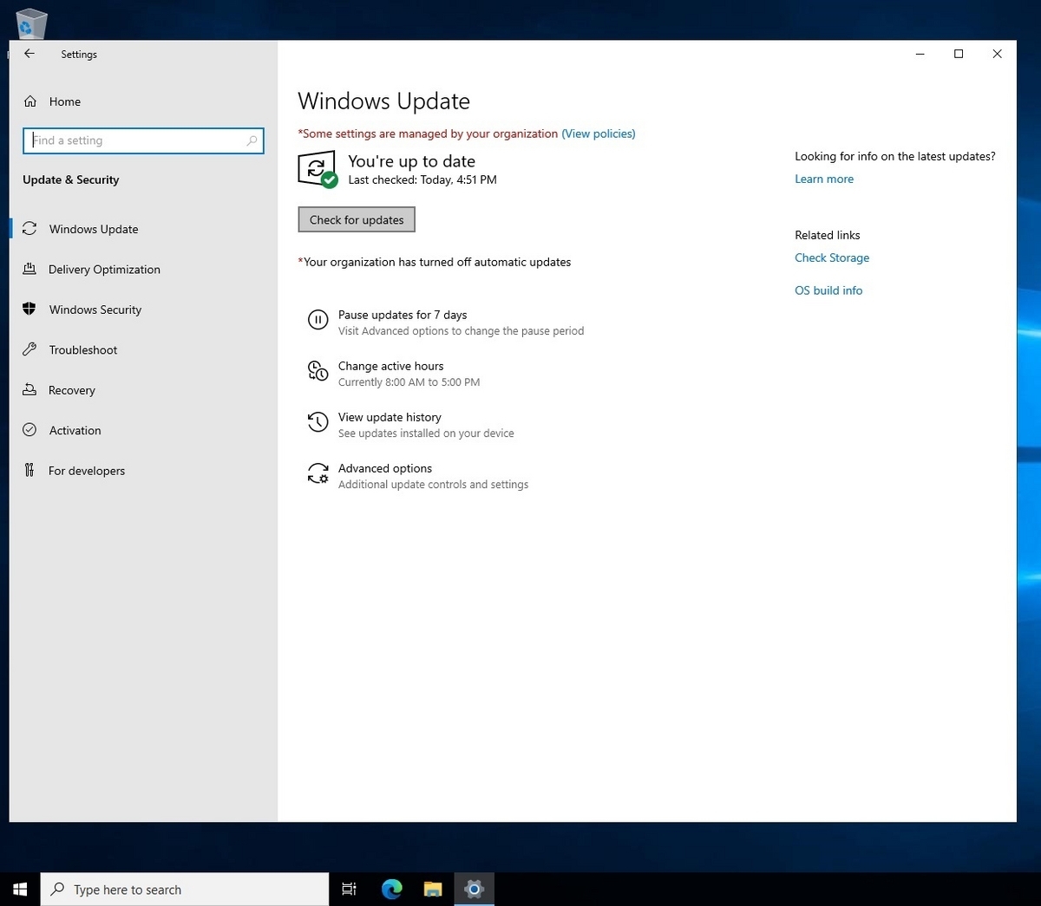Minimize the Settings window
1041x906 pixels.
[x=920, y=54]
